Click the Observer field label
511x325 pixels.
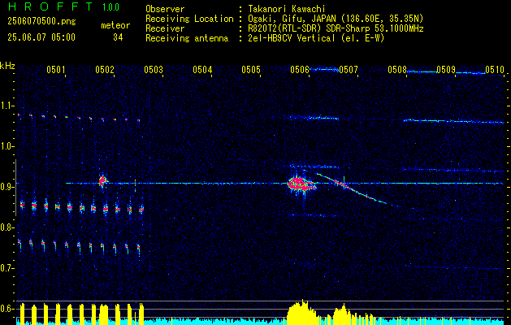click(x=165, y=9)
